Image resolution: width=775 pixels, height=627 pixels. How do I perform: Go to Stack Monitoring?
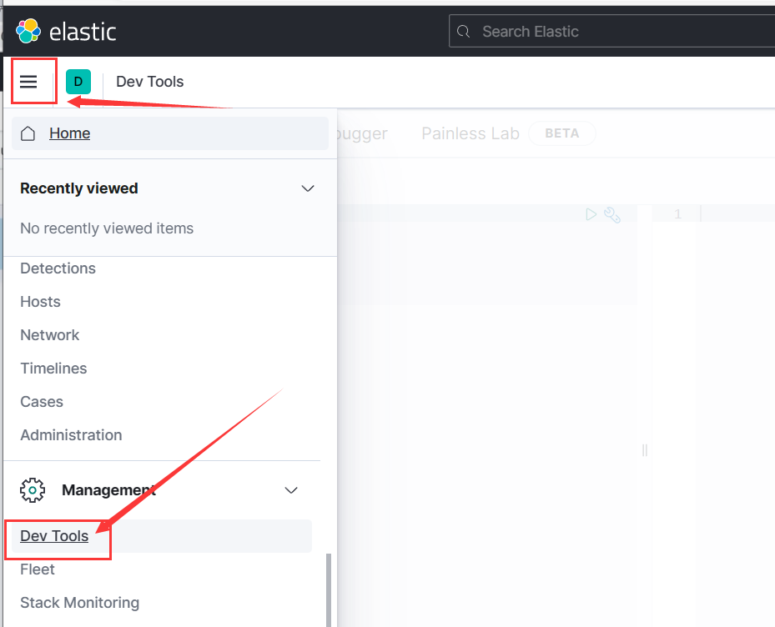coord(79,603)
